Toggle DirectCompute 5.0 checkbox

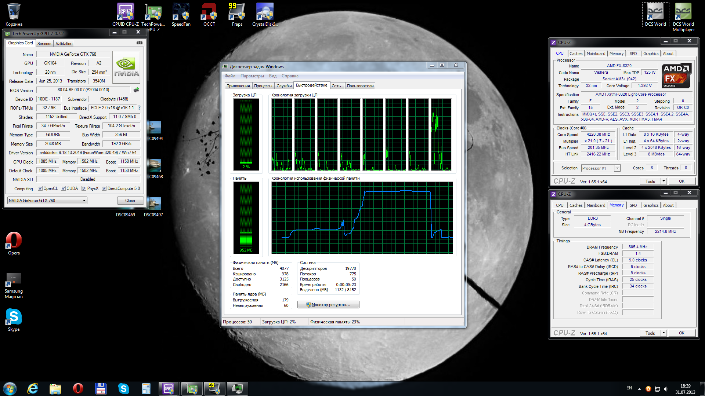[104, 188]
